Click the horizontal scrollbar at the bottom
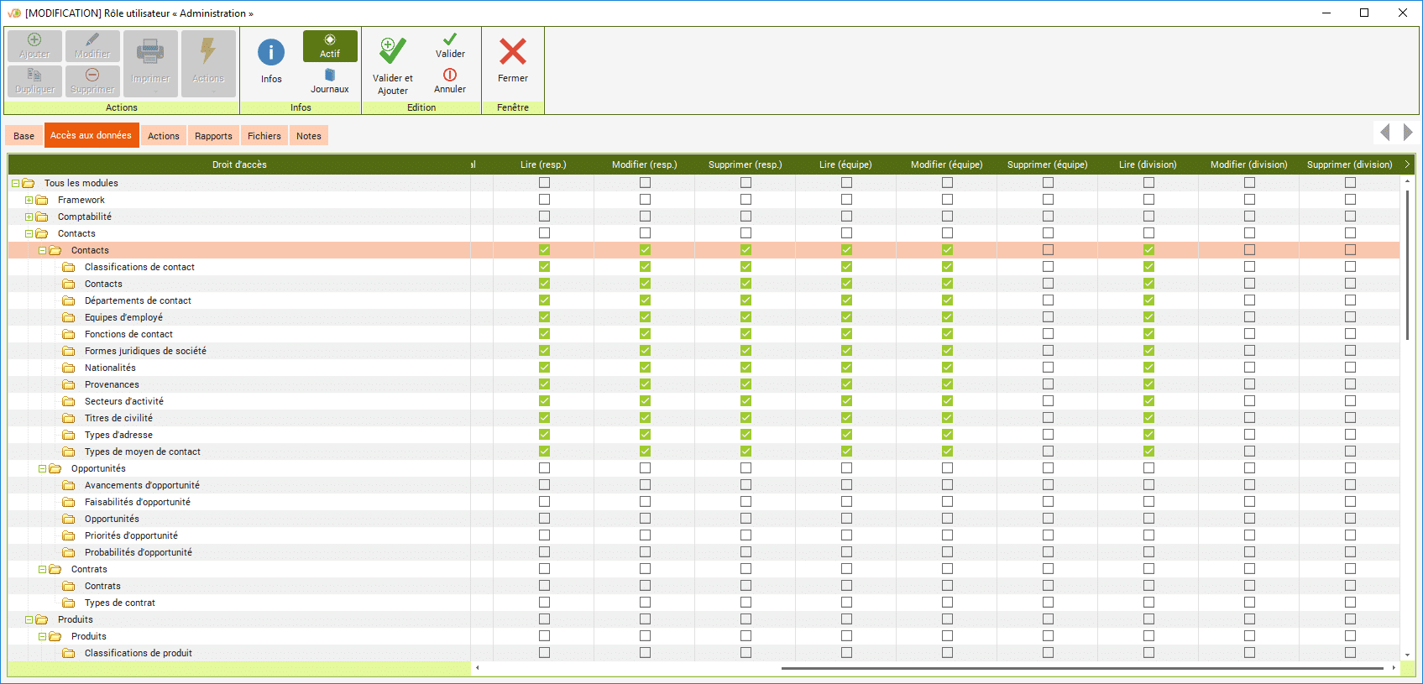The image size is (1423, 684). 1081,668
